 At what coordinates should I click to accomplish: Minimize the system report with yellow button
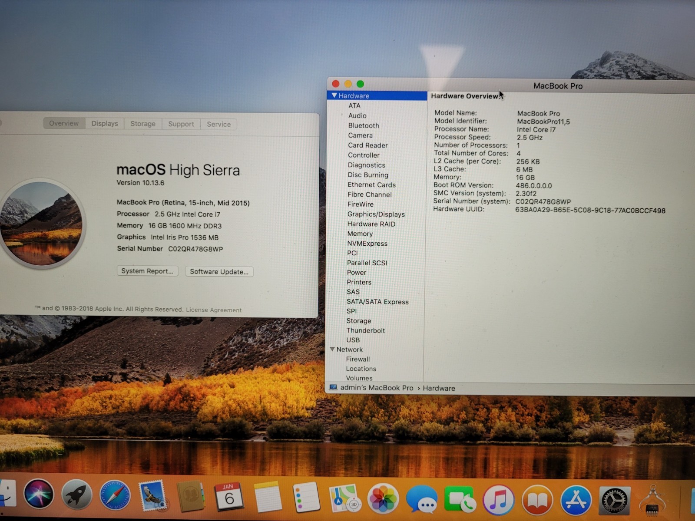(348, 84)
